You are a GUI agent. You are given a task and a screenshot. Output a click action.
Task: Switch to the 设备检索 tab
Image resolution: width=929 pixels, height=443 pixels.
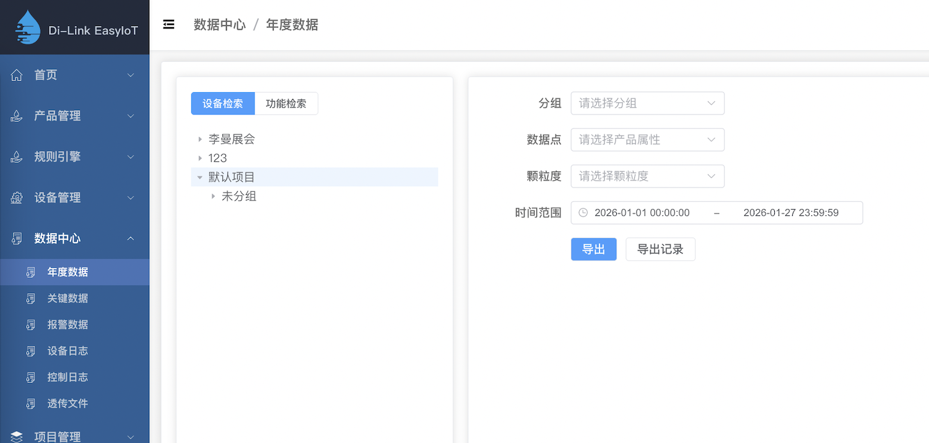223,104
